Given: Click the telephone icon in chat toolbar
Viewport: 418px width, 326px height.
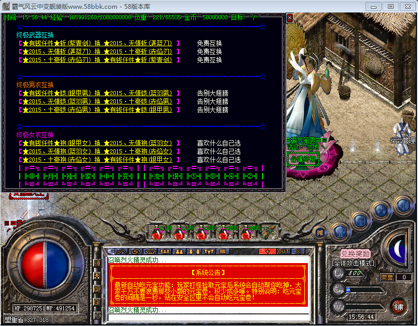Looking at the screenshot, I should 150,251.
